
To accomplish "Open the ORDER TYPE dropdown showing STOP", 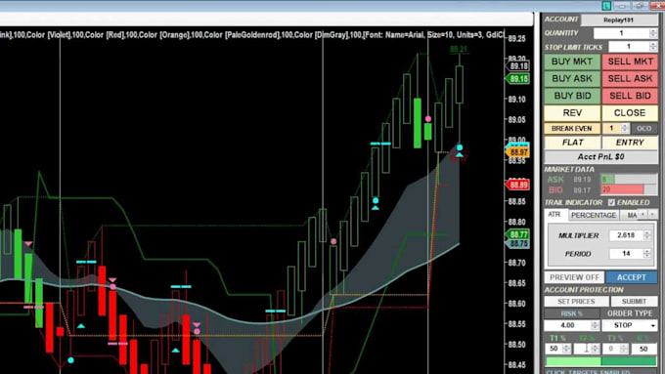I will point(629,325).
